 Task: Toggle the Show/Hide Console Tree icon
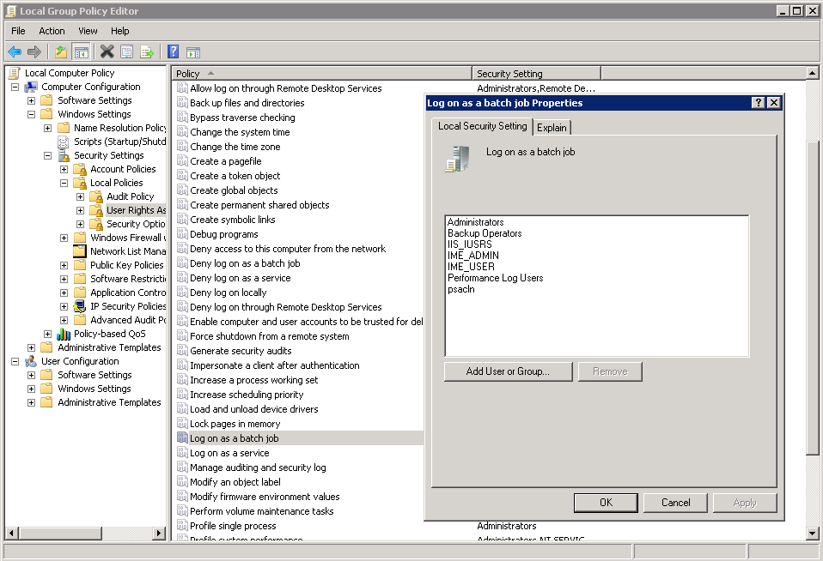81,51
